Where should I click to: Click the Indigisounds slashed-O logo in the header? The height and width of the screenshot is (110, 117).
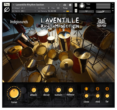[x=7, y=10]
